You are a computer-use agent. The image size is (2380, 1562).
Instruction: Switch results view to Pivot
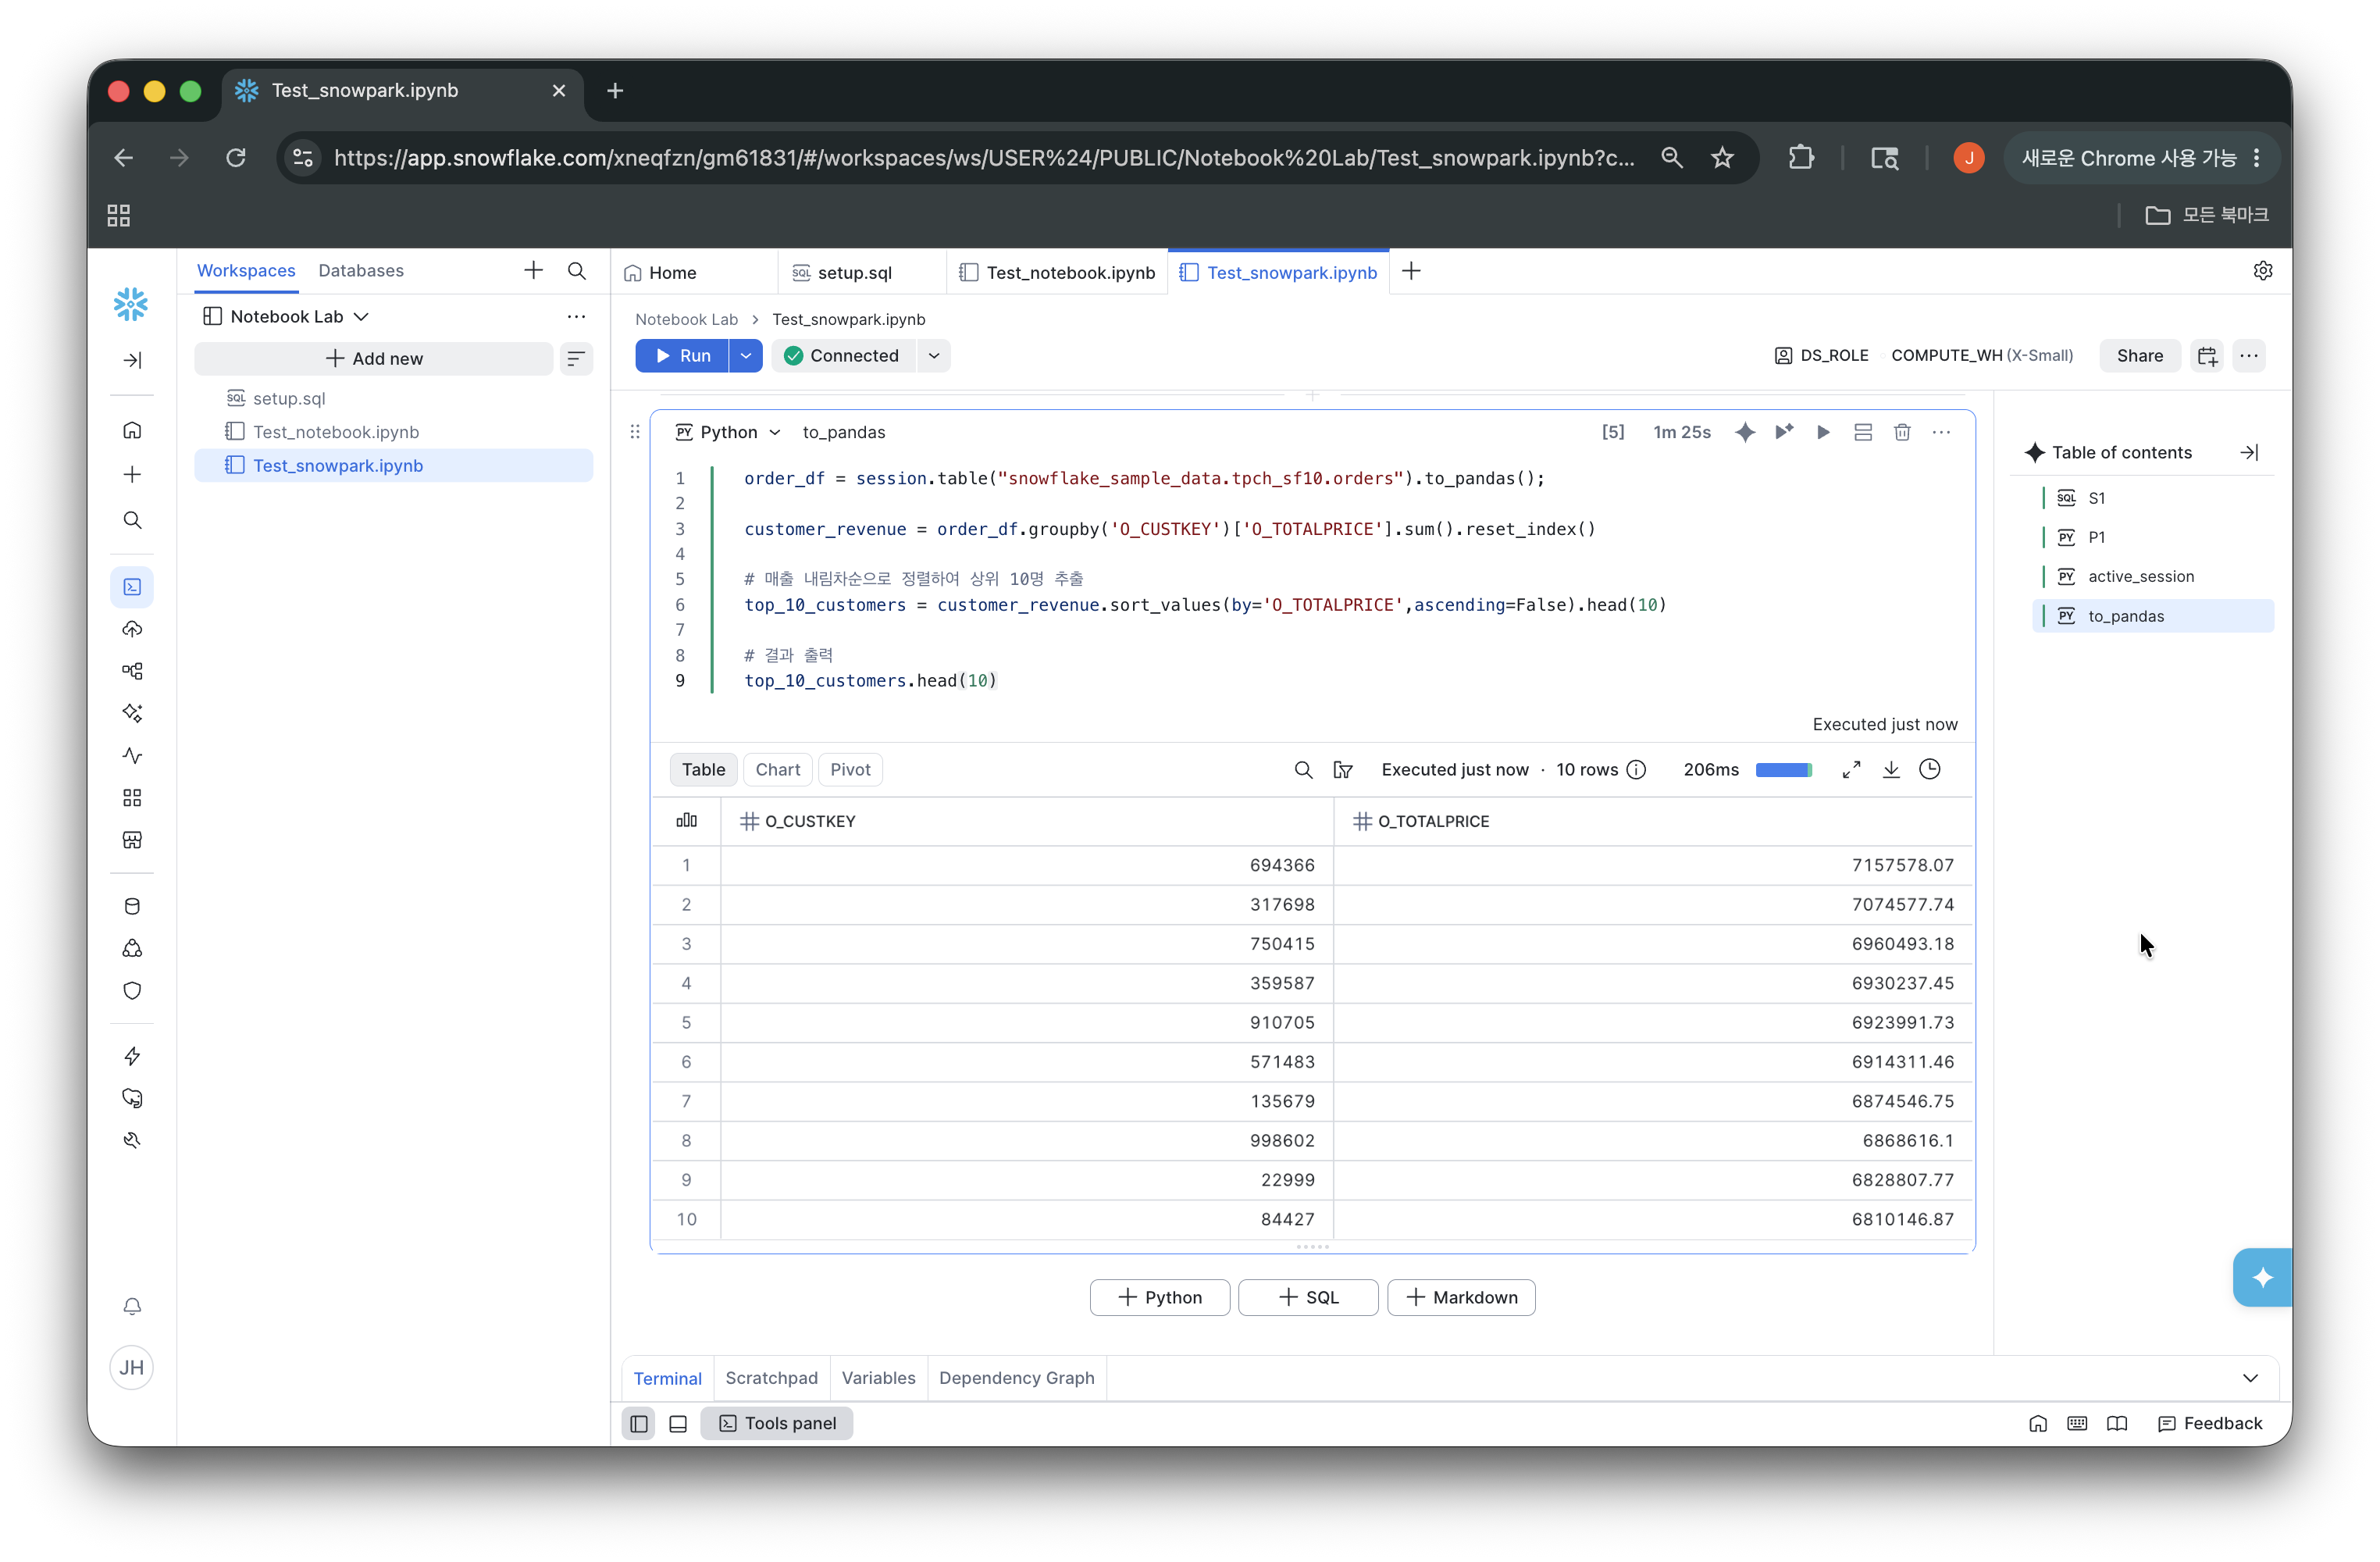(x=850, y=770)
